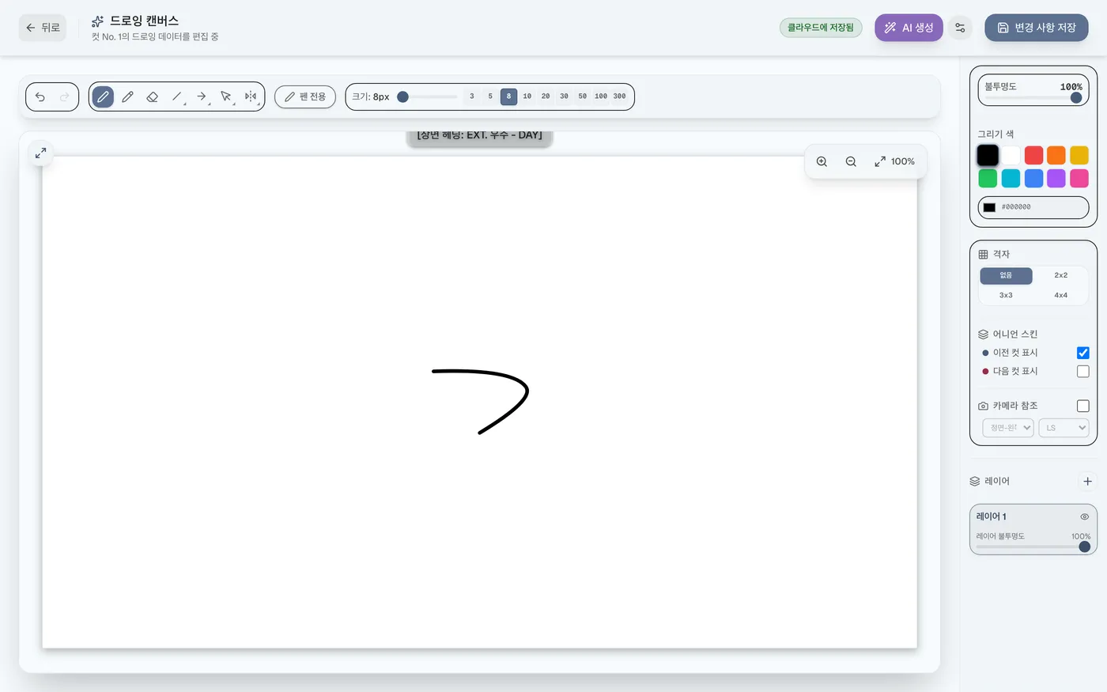
Task: Select the straight line tool
Action: coord(177,96)
